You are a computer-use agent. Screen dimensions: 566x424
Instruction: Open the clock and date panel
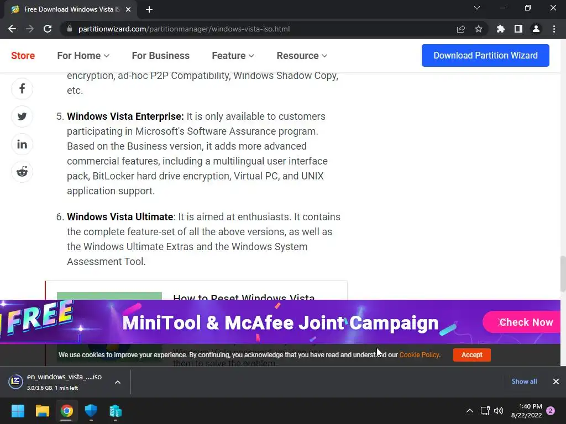point(526,411)
